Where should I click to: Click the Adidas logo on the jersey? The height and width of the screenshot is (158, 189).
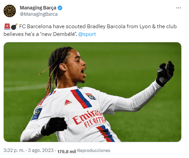point(68,103)
